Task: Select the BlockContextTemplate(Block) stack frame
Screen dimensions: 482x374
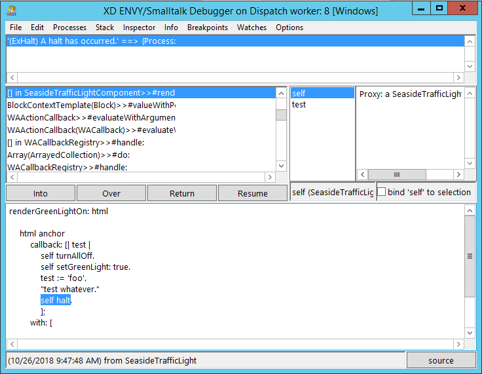Action: coord(92,105)
